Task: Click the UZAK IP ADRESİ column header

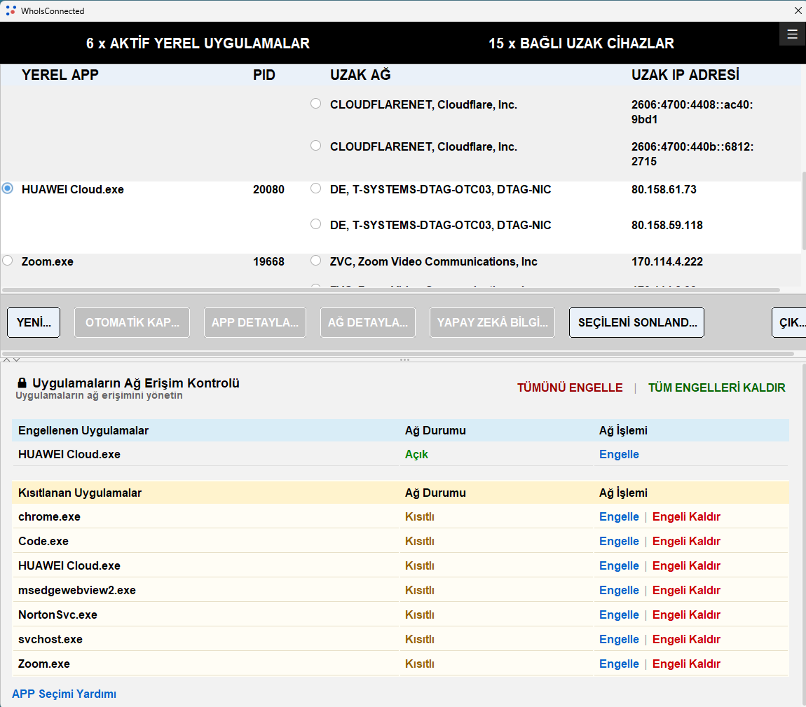Action: [x=685, y=75]
